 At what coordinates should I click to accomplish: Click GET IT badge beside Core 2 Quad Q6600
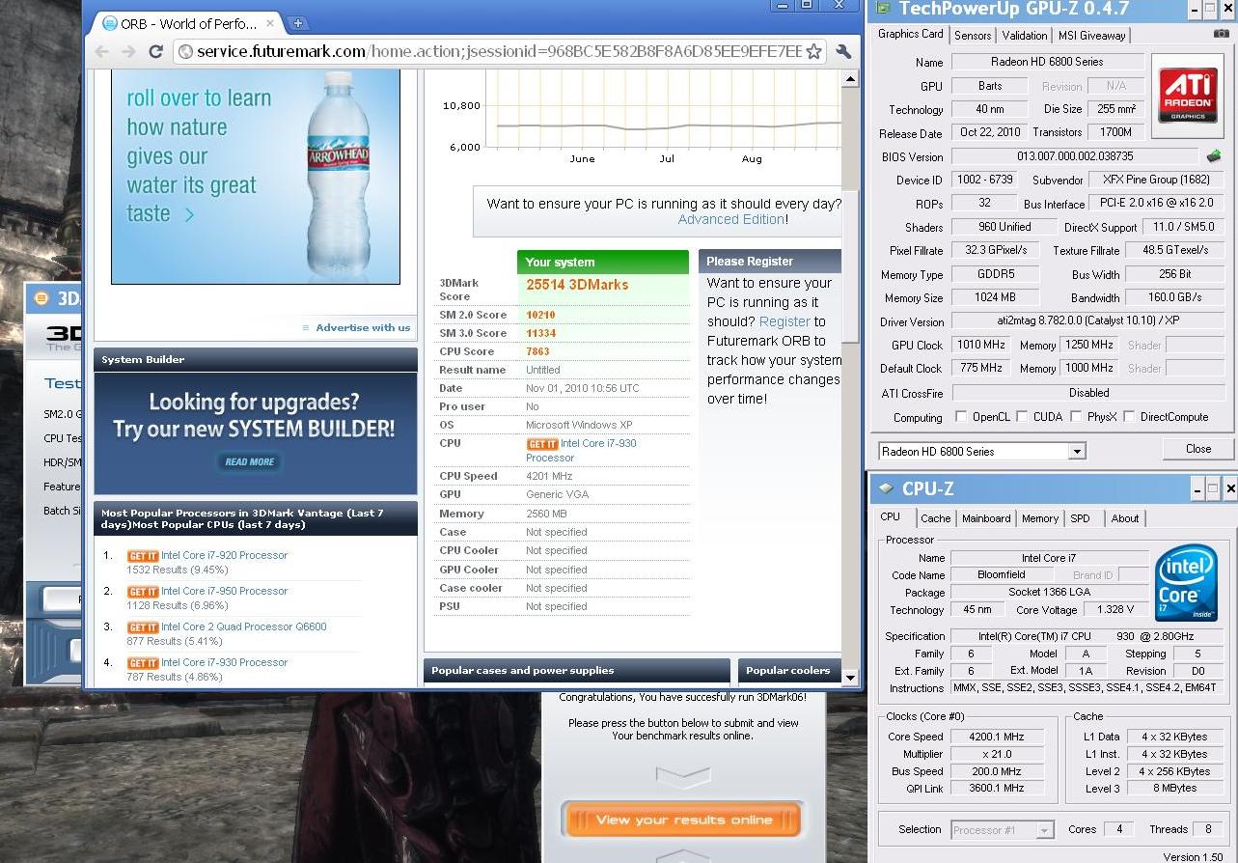coord(142,627)
